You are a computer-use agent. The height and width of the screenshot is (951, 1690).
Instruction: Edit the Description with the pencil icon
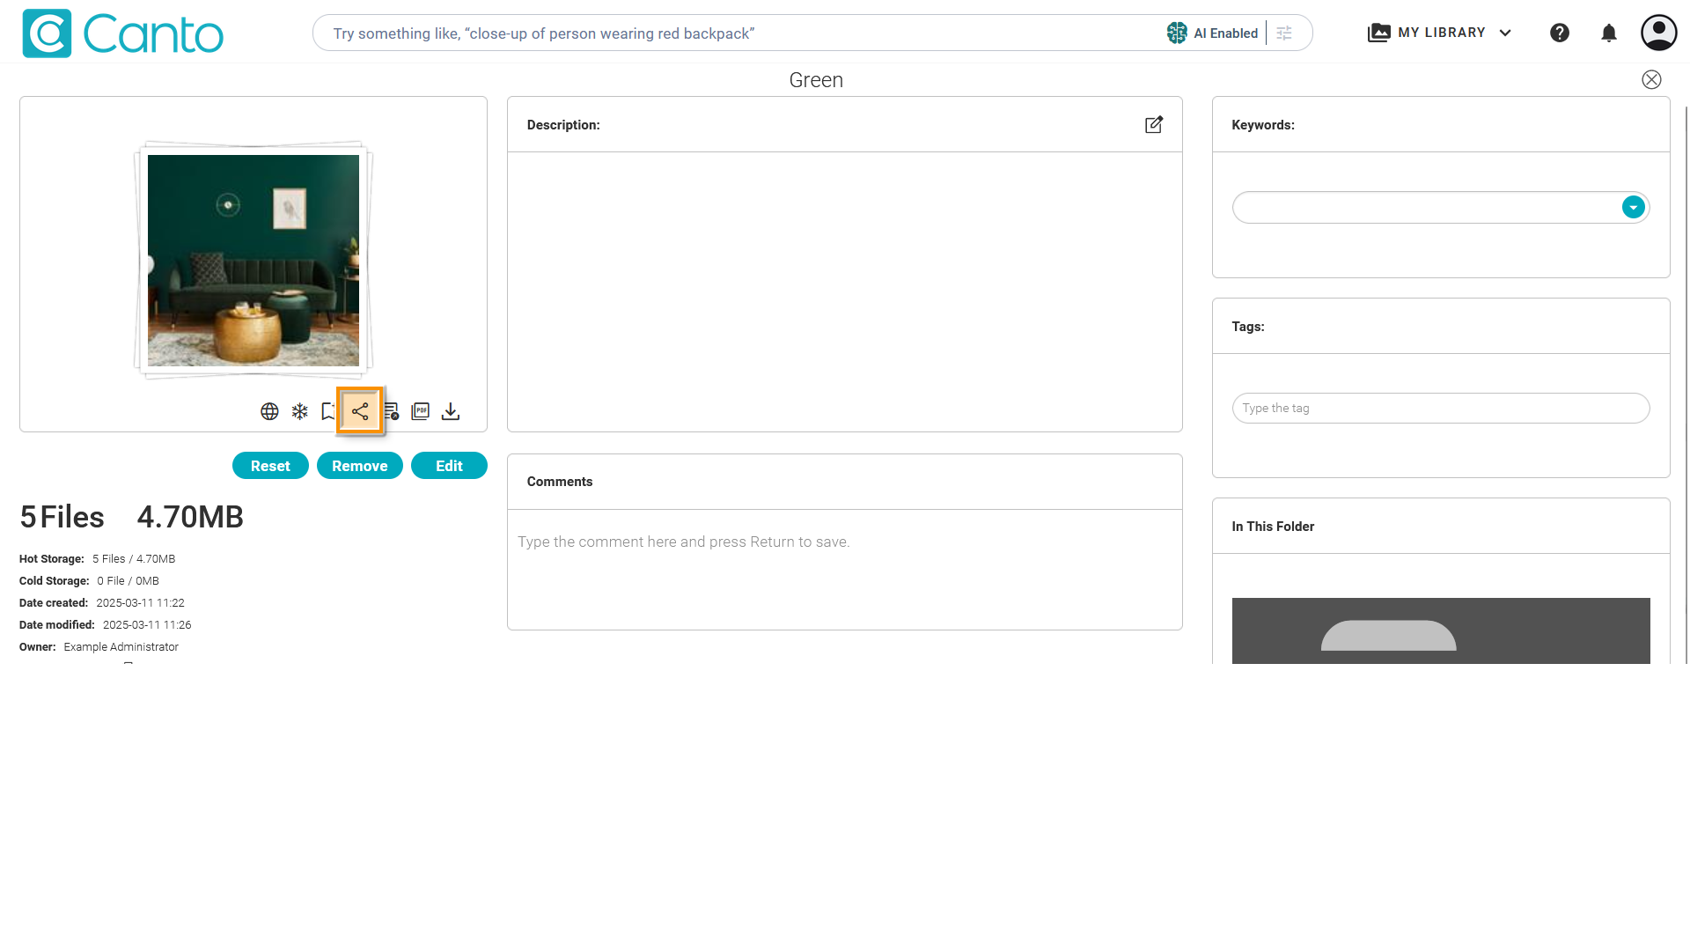coord(1153,125)
